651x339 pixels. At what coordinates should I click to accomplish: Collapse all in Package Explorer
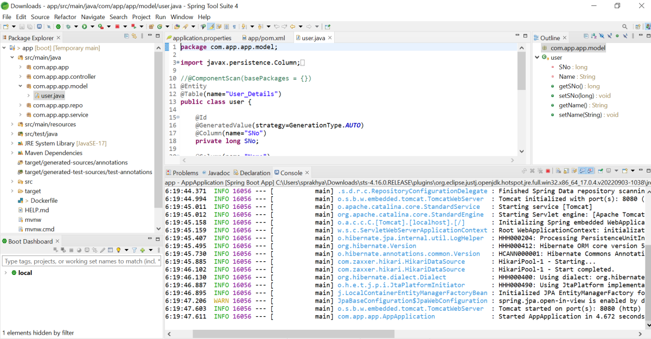click(127, 36)
